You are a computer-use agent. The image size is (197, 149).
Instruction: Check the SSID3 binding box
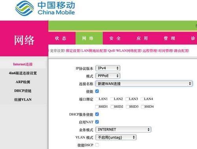pos(128,107)
